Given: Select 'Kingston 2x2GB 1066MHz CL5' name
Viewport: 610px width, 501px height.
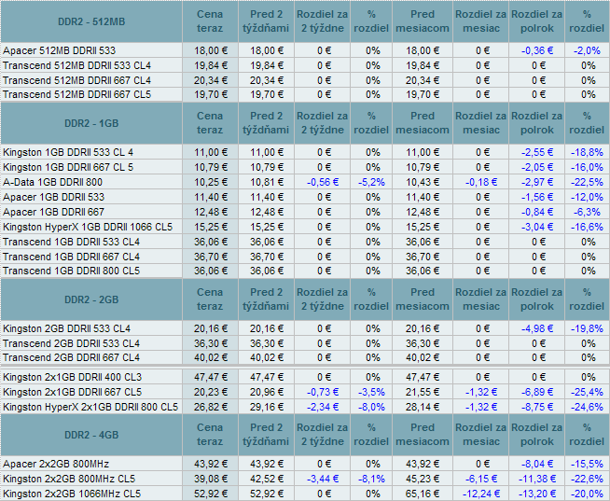Looking at the screenshot, I should click(72, 494).
